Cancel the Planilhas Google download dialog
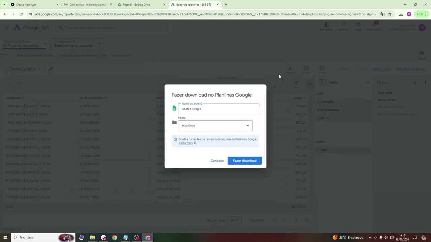 (217, 161)
